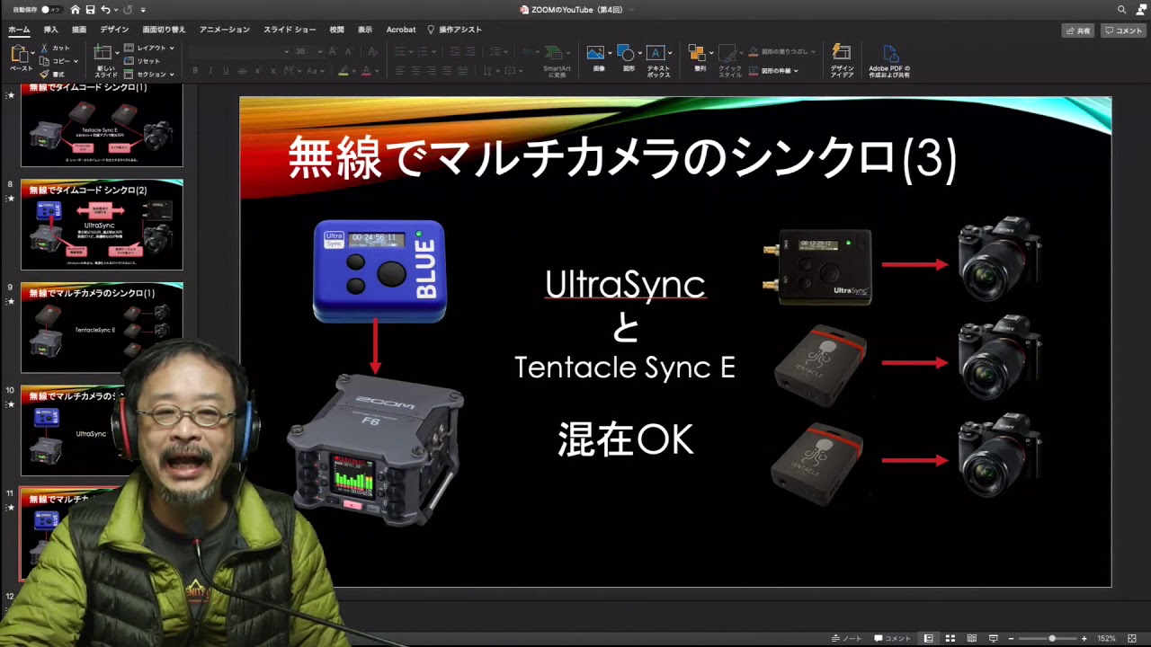Open the Quick Access toolbar customize arrow
The width and height of the screenshot is (1151, 647).
[x=143, y=10]
